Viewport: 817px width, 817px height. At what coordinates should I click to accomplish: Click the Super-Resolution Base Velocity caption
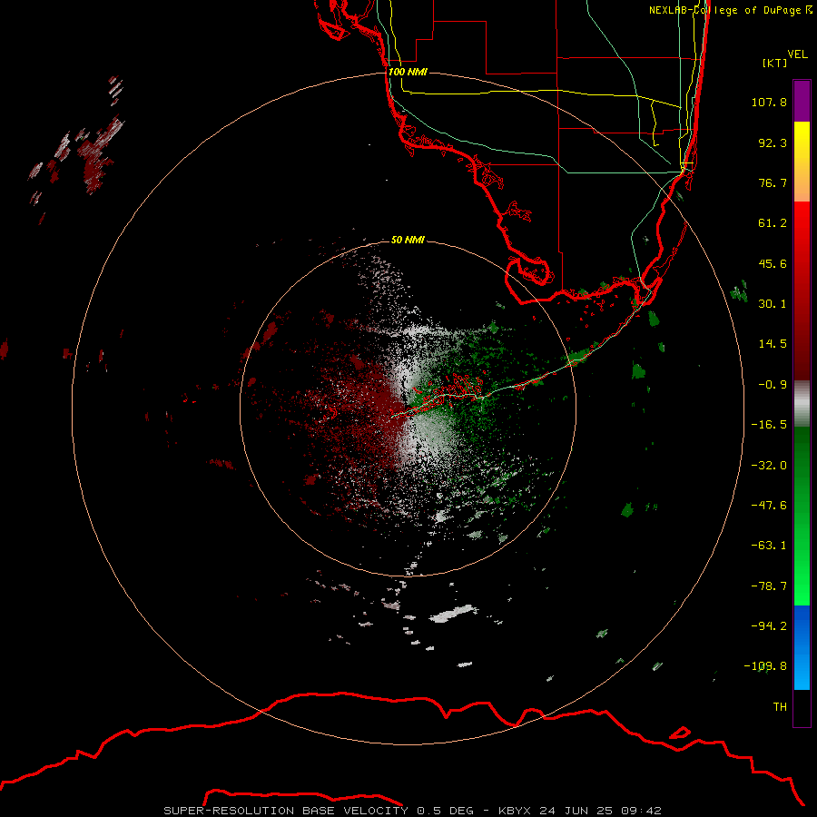click(x=412, y=811)
